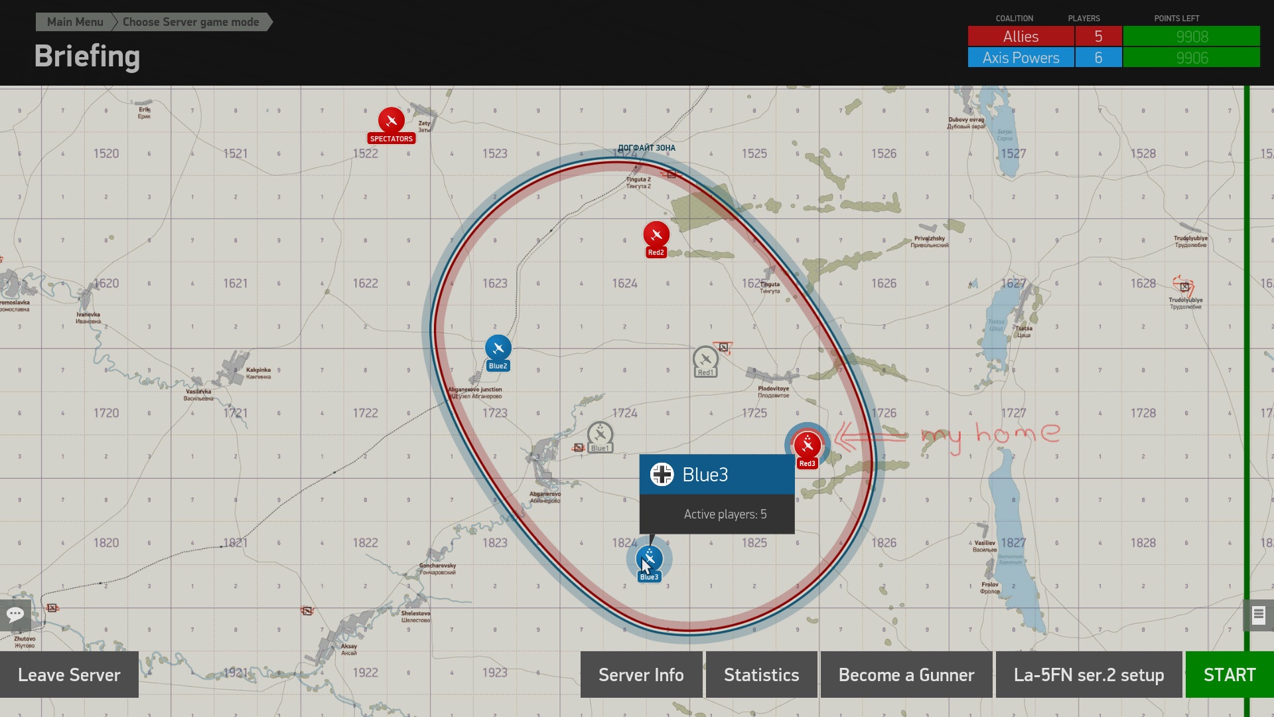Click the red target marker near Trudolyubiye
Viewport: 1274px width, 717px height.
(1184, 287)
